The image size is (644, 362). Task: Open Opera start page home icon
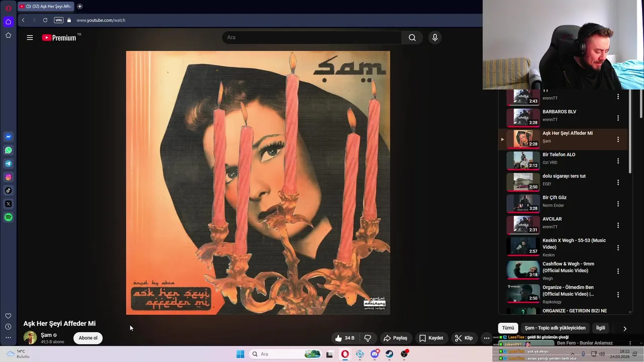[x=8, y=22]
